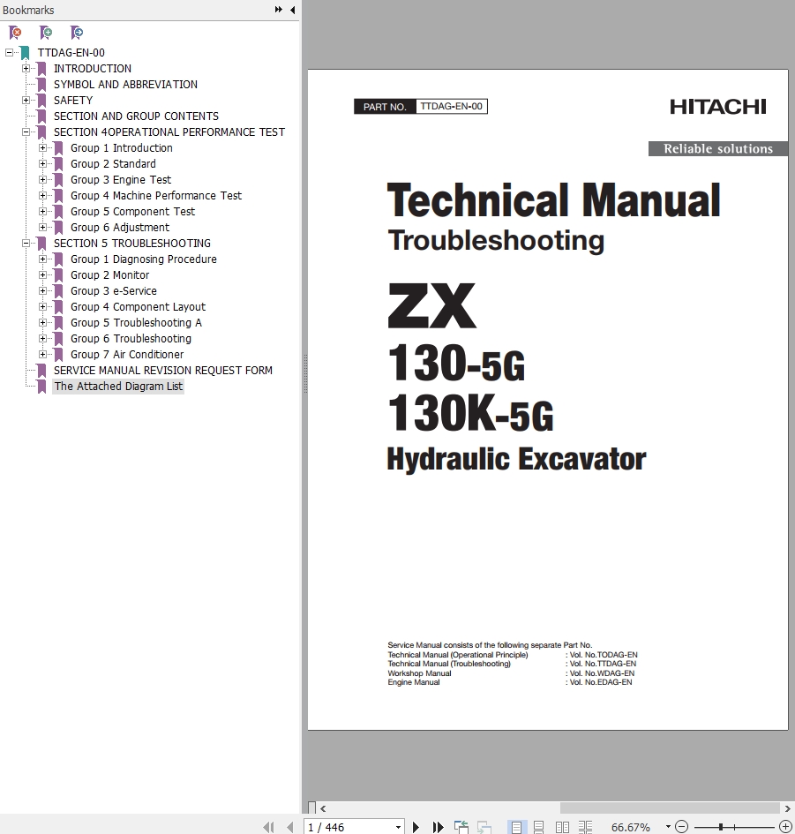Select two-page facing view layout
Image resolution: width=795 pixels, height=834 pixels.
(x=562, y=827)
